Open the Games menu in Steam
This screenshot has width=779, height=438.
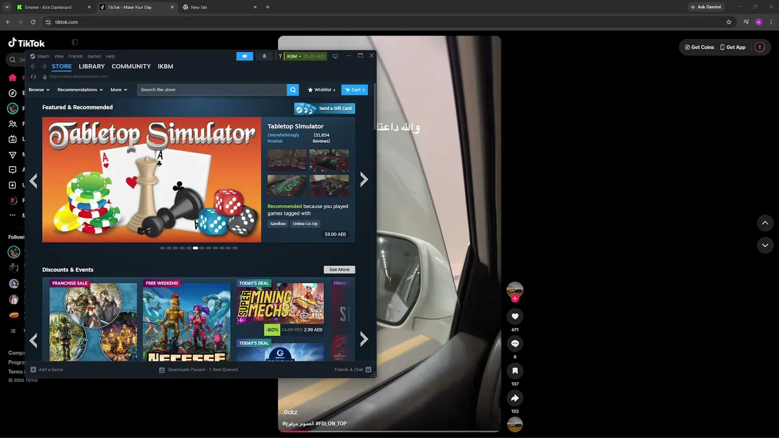tap(94, 57)
